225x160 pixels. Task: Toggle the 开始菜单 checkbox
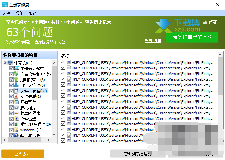coord(11,102)
